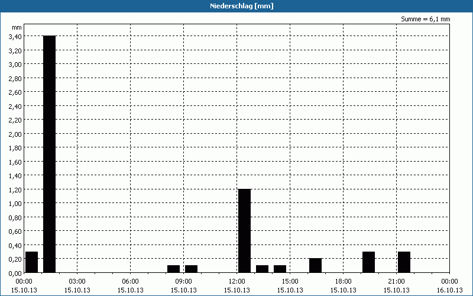Click the 0,30 mm bar after 18:00
This screenshot has height=296, width=473.
coord(368,262)
